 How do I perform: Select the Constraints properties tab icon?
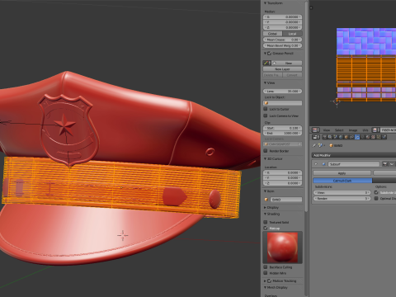point(351,137)
